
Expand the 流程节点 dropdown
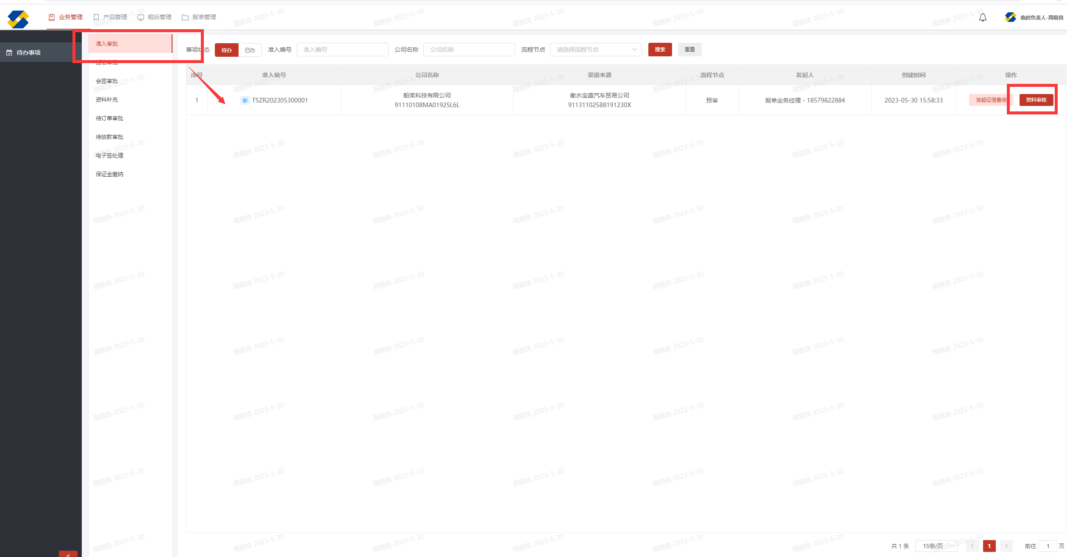click(595, 50)
